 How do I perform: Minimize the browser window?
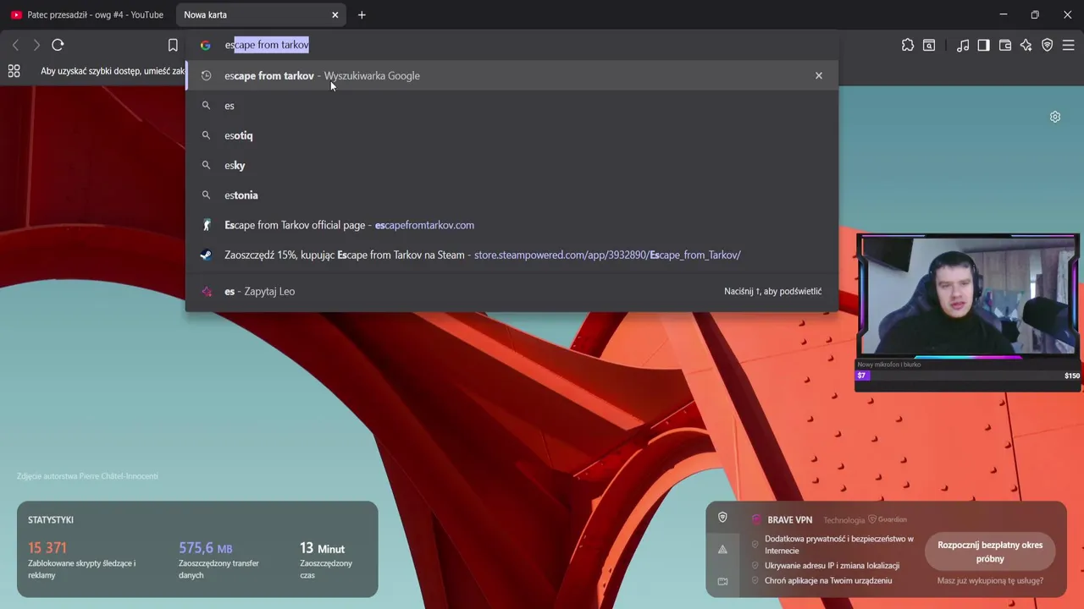point(1004,14)
